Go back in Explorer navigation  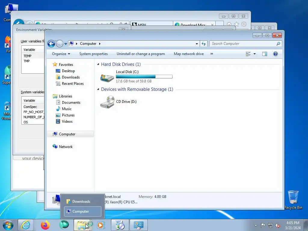(51, 44)
